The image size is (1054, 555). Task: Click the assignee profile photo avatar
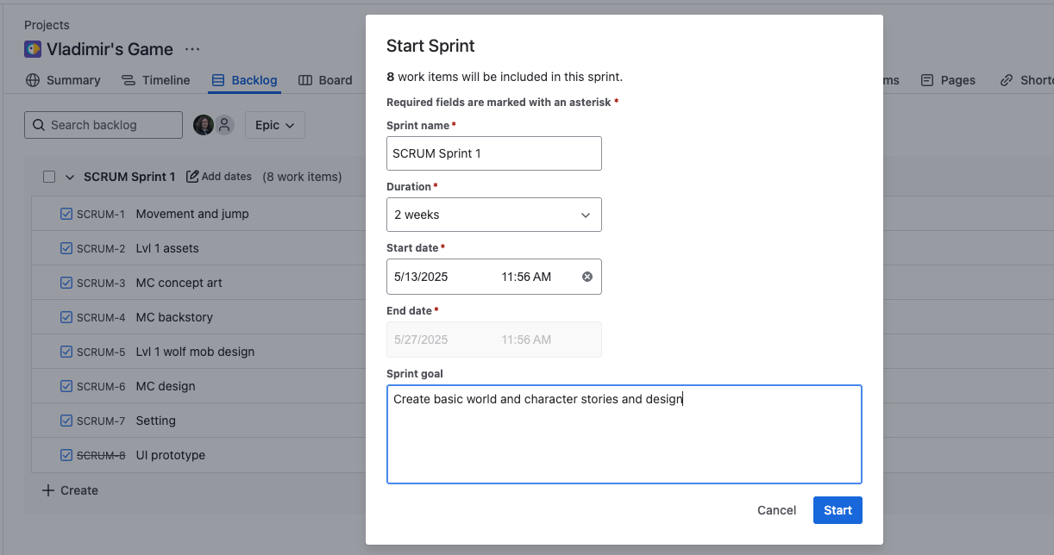[203, 125]
